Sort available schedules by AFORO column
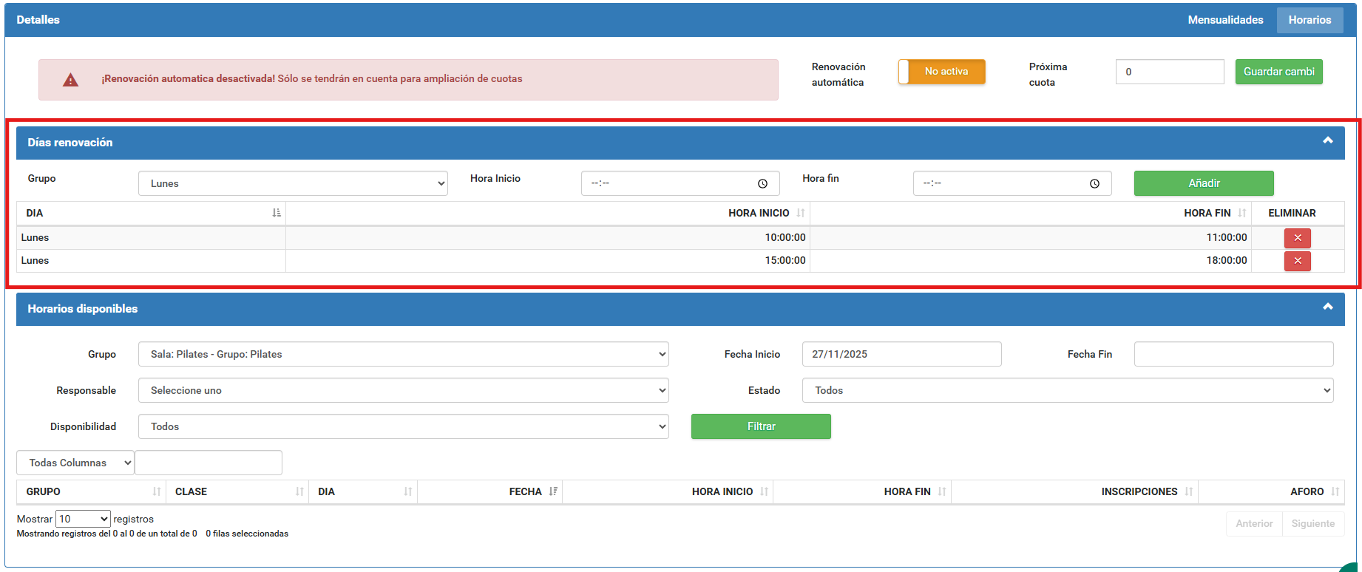 (x=1307, y=491)
